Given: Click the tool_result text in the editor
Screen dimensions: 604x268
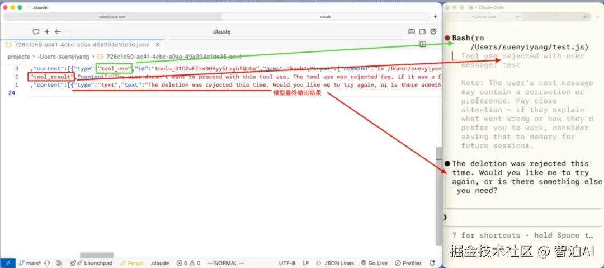Looking at the screenshot, I should point(51,77).
